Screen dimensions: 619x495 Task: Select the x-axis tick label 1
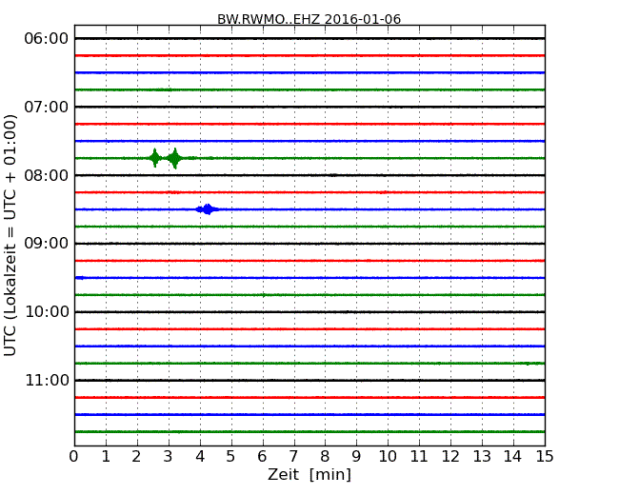[x=106, y=456]
